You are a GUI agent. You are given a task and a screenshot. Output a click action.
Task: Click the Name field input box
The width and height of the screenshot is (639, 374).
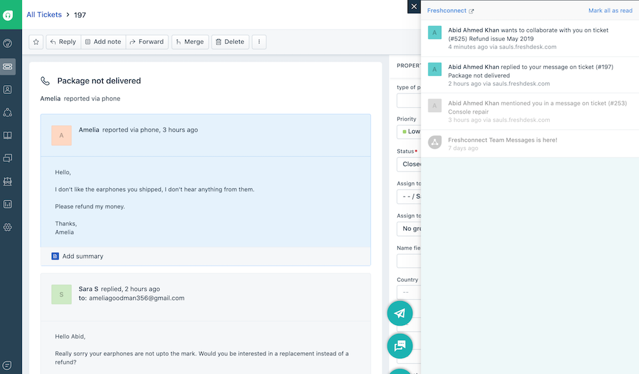409,261
